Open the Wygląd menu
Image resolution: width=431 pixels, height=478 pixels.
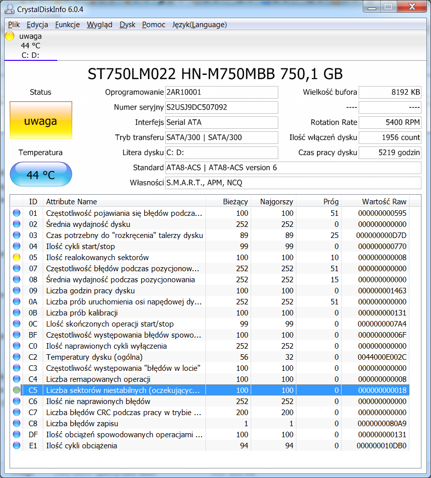(99, 25)
